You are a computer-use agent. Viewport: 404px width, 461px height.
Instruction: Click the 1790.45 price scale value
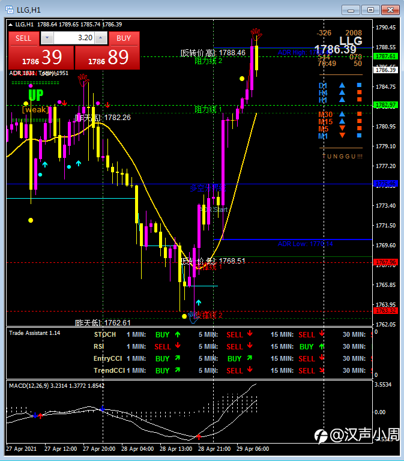(x=386, y=28)
